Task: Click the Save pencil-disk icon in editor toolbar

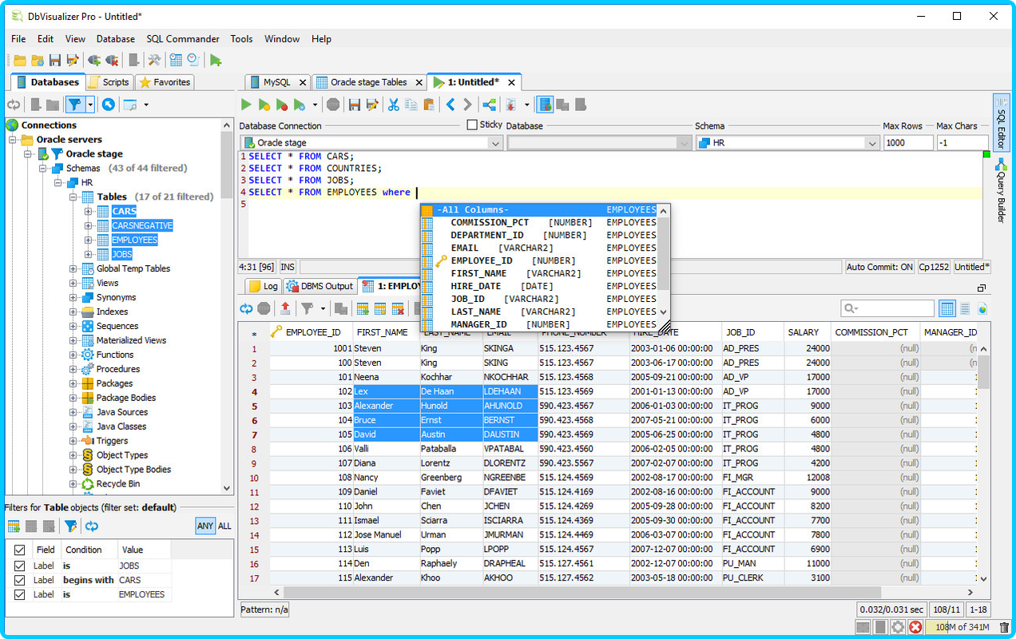Action: [x=372, y=105]
